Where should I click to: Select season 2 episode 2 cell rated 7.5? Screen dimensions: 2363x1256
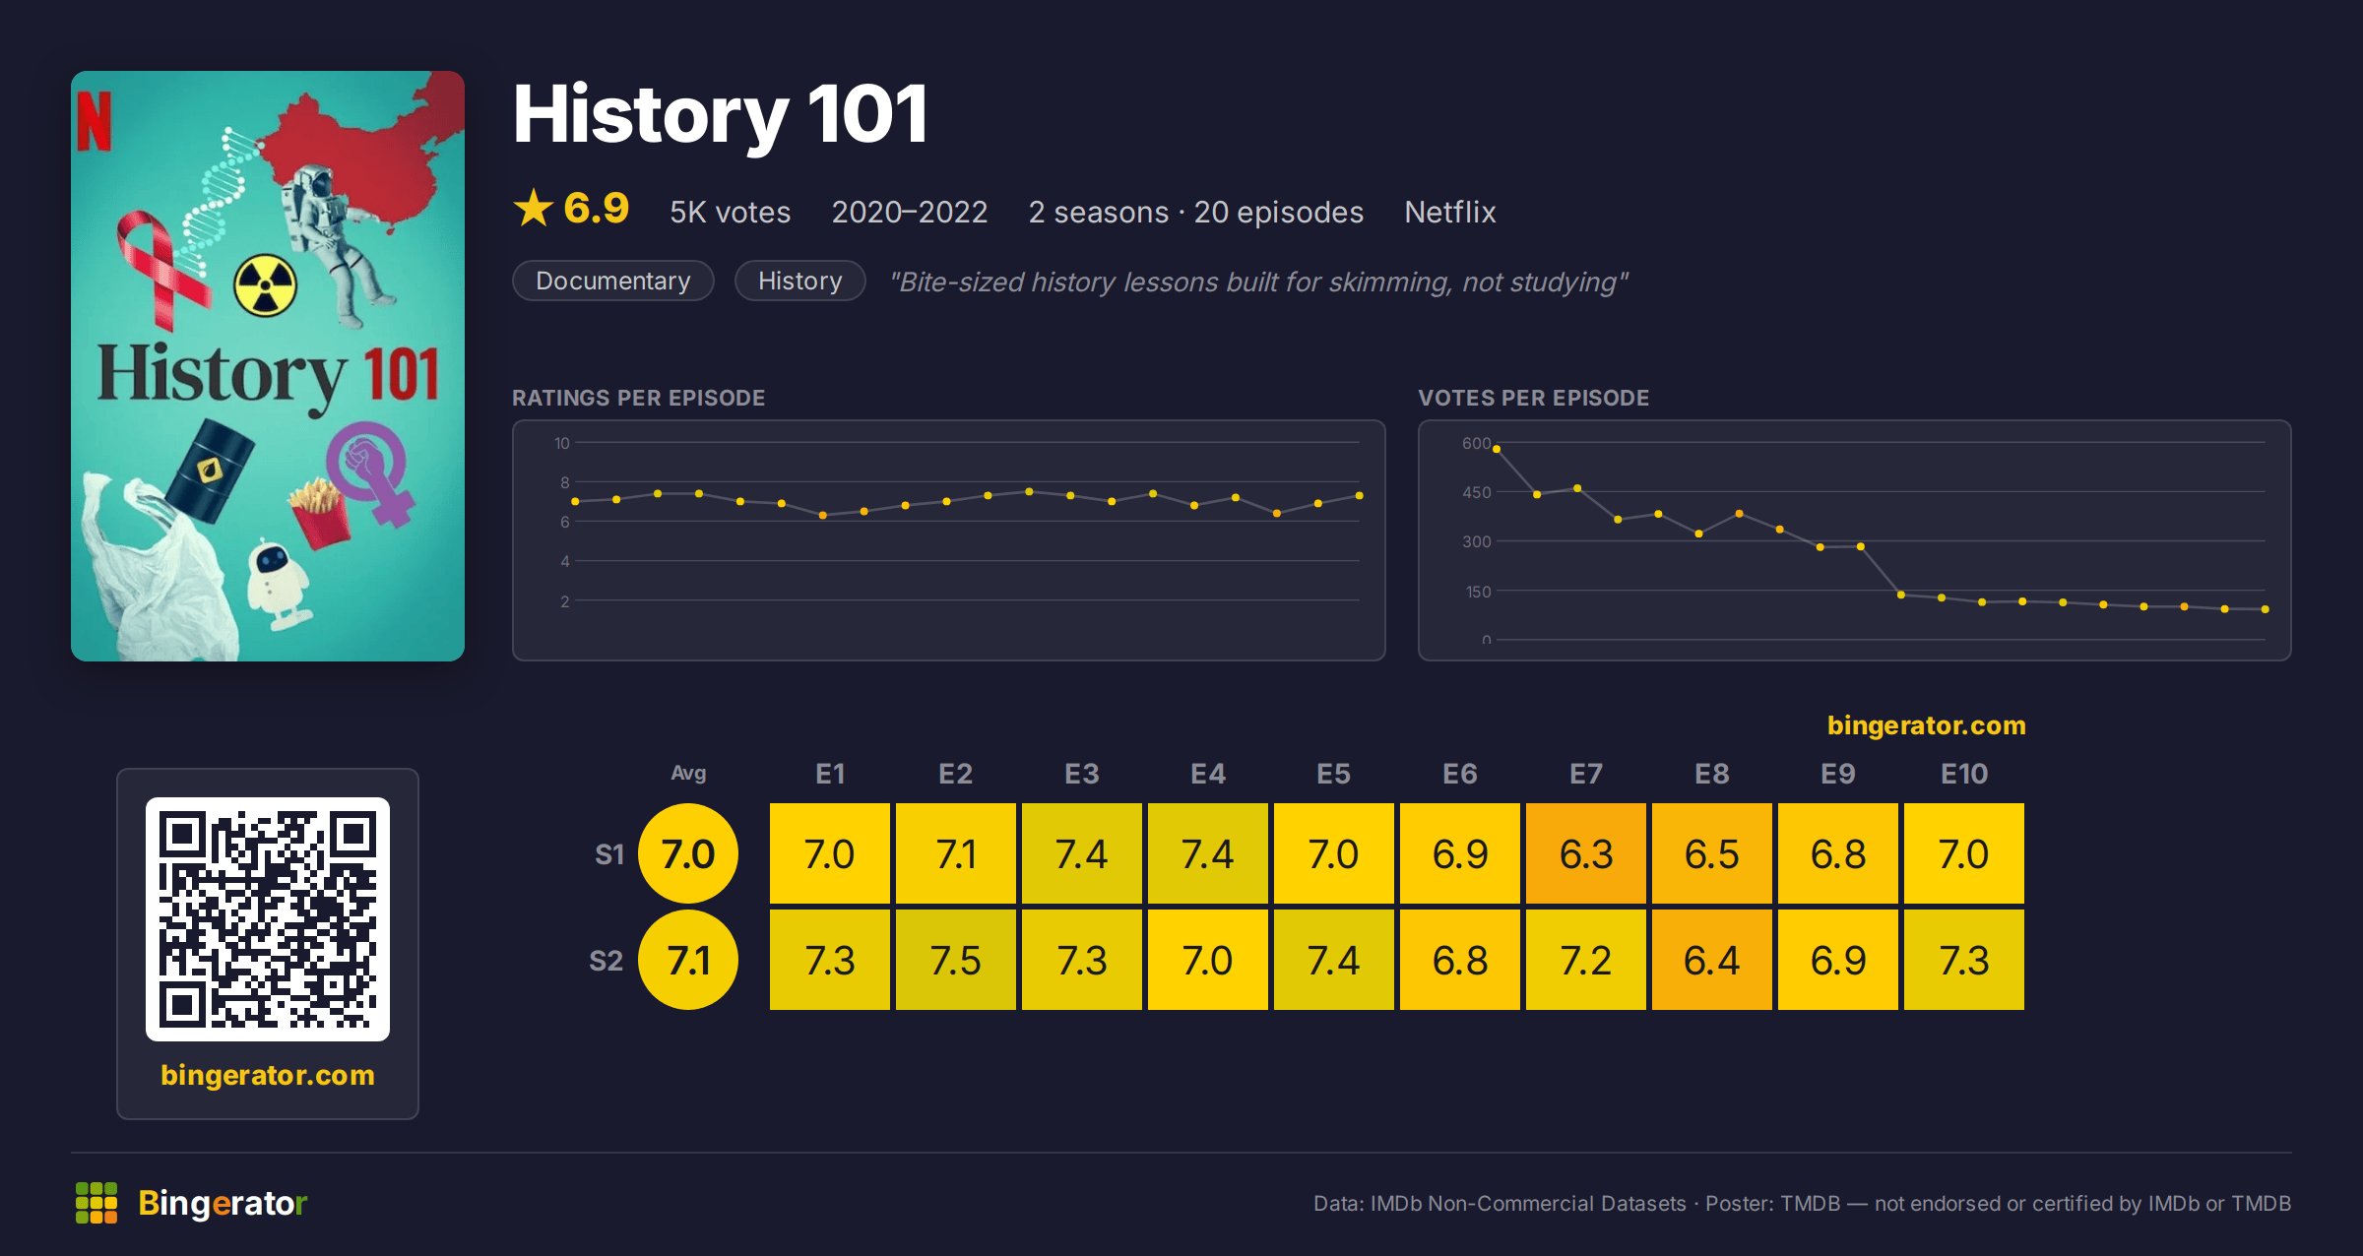(x=956, y=960)
